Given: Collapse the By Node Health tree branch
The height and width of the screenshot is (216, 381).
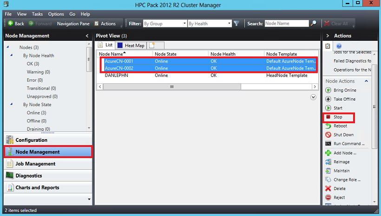Looking at the screenshot, I should tap(12, 55).
